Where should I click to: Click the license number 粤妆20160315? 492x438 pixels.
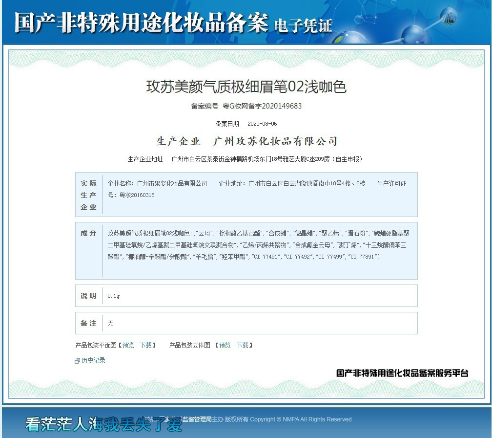click(x=137, y=195)
